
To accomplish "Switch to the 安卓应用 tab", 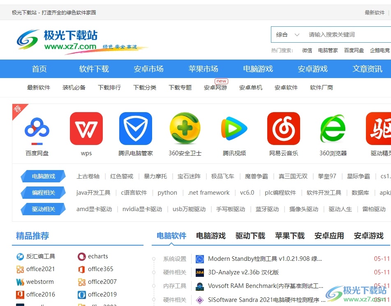I will (x=329, y=236).
